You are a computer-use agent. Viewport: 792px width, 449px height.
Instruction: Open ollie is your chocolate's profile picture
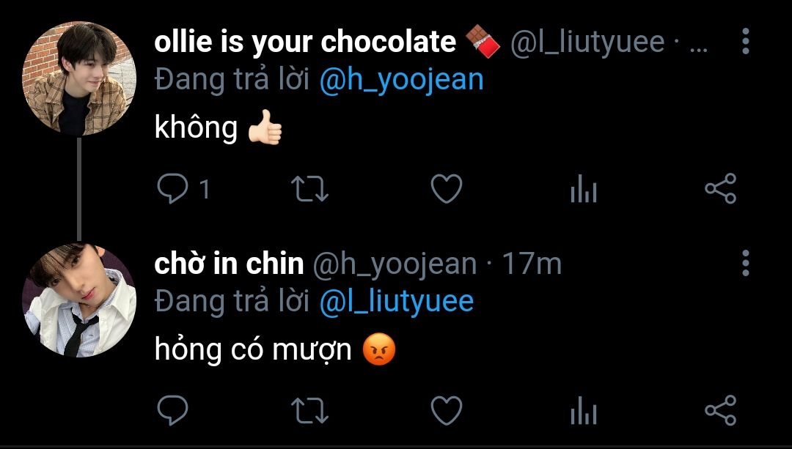coord(79,78)
